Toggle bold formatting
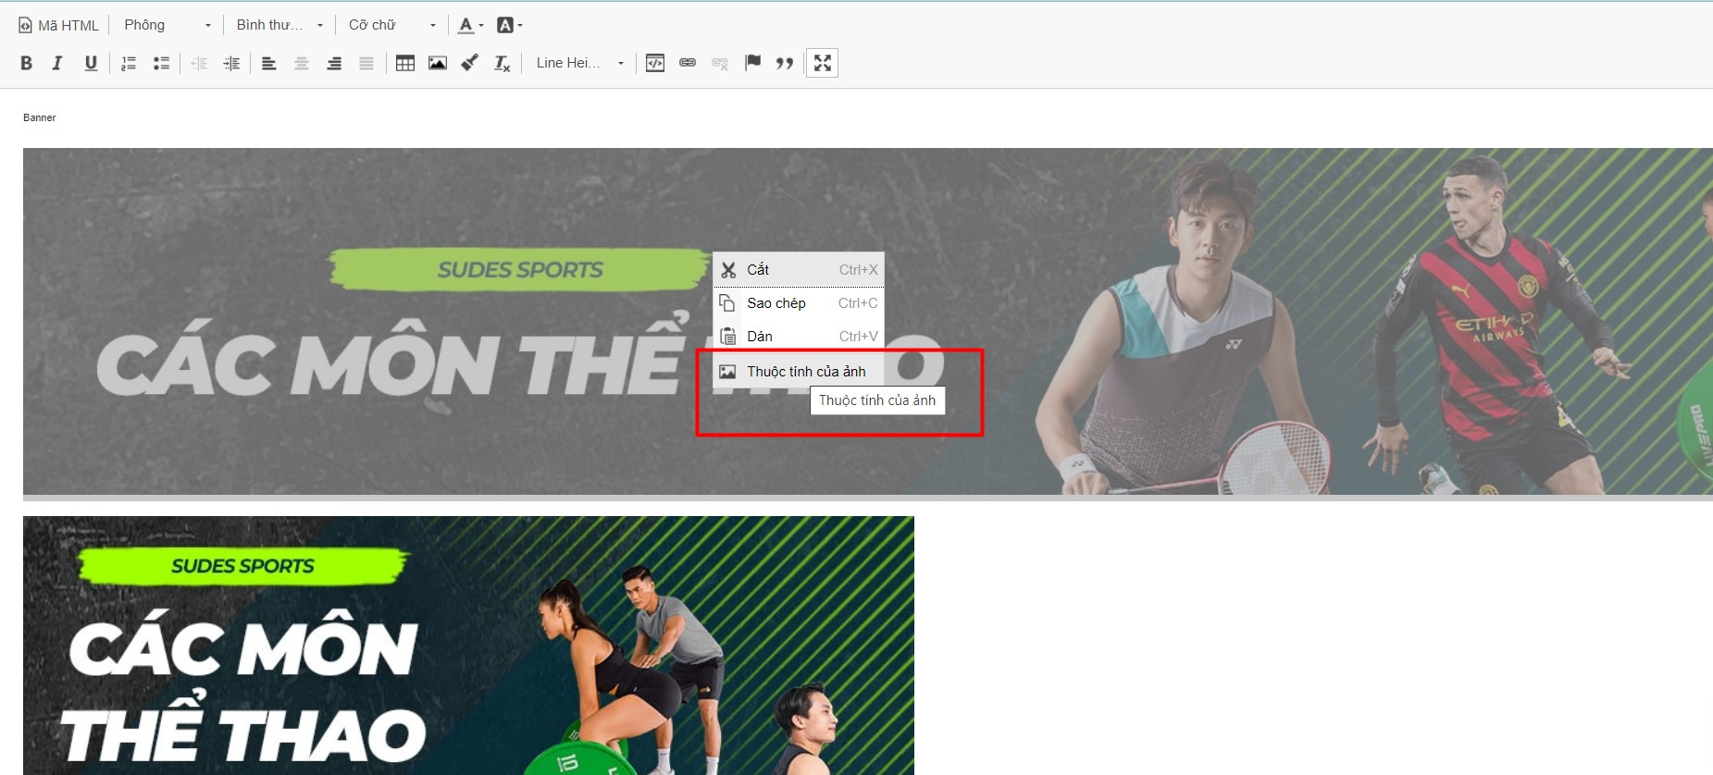Screen dimensions: 1713x775 pyautogui.click(x=26, y=63)
